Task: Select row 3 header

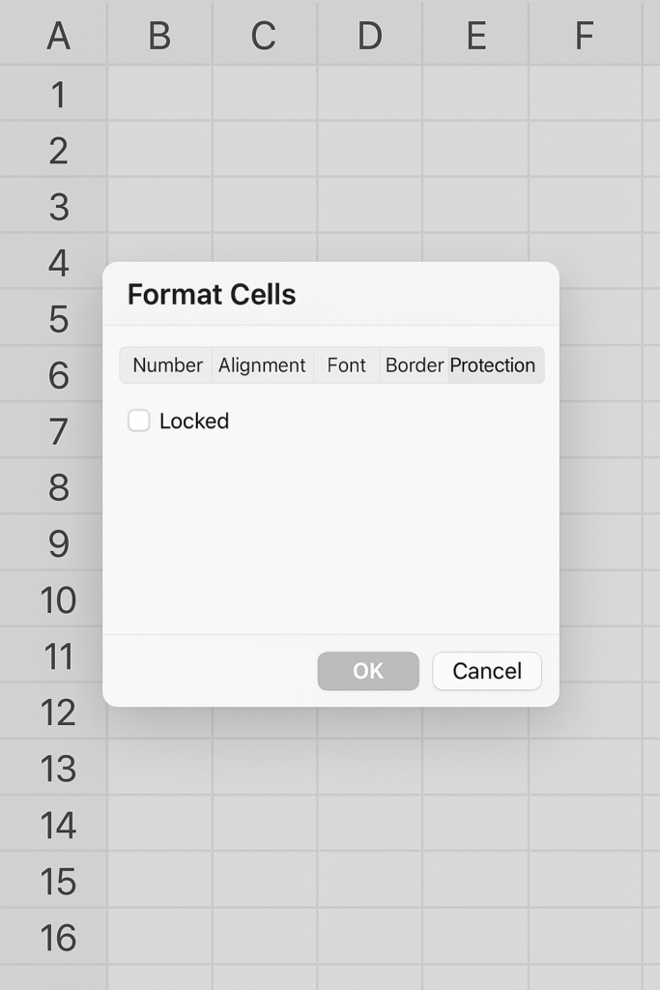Action: 58,207
